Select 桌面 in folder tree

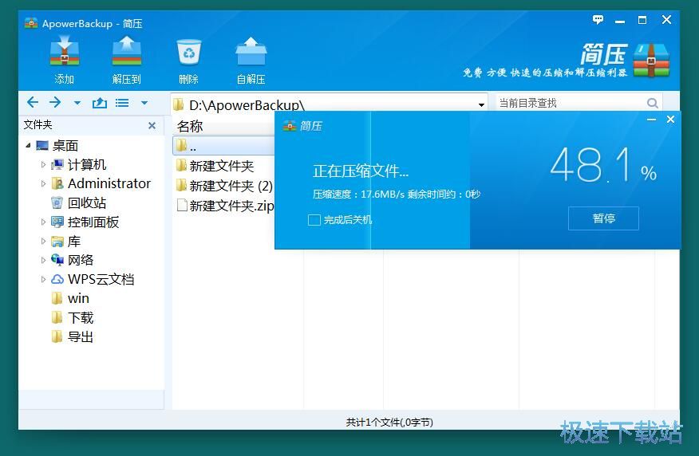pos(65,146)
